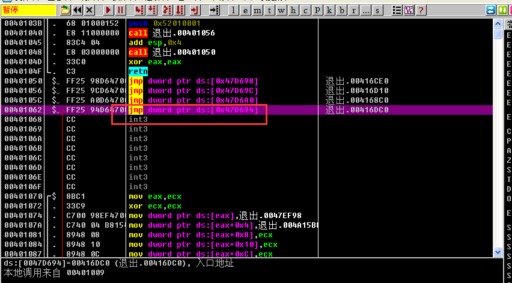Click the blue refresh arrows icon
This screenshot has height=283, width=512.
490,10
